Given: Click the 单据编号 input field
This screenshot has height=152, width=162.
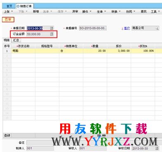Looking at the screenshot, I should point(93,28).
